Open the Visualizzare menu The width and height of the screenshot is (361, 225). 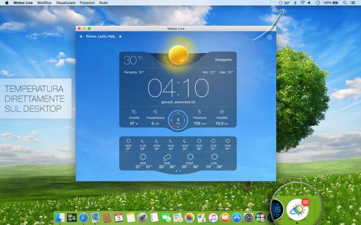click(x=65, y=3)
